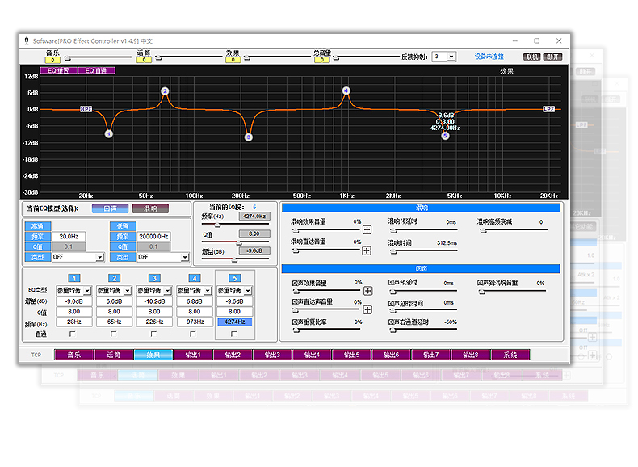Select the 回声 EQ model button

(x=111, y=209)
